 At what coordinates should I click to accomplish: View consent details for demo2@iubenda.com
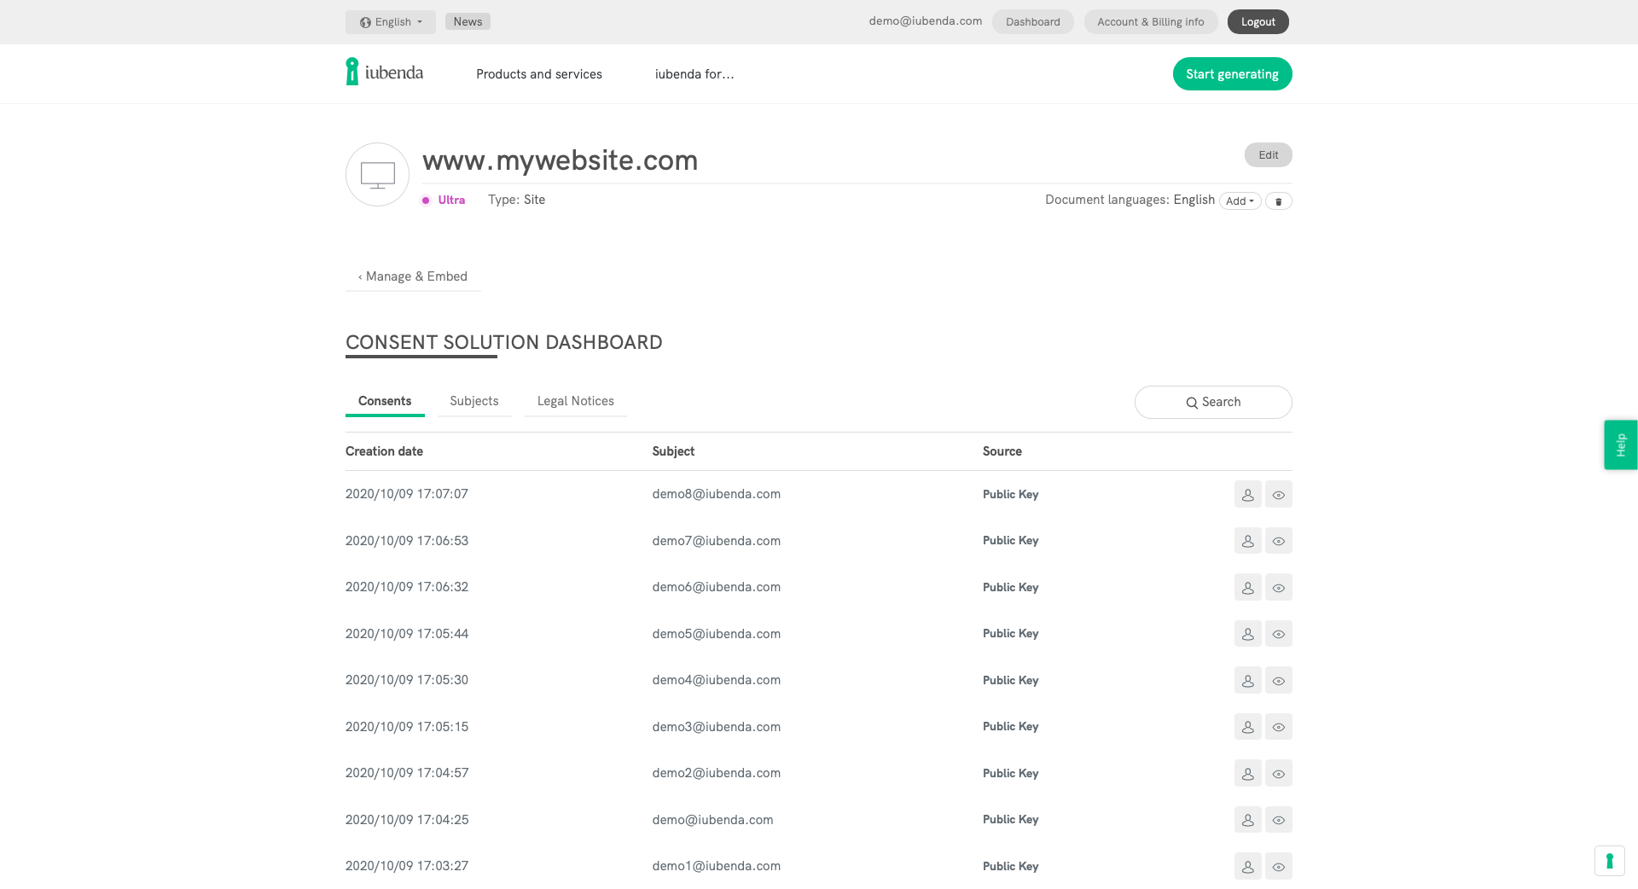tap(1278, 773)
